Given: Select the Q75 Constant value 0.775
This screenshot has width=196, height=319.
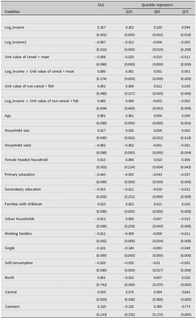Looking at the screenshot, I should coord(185,306).
